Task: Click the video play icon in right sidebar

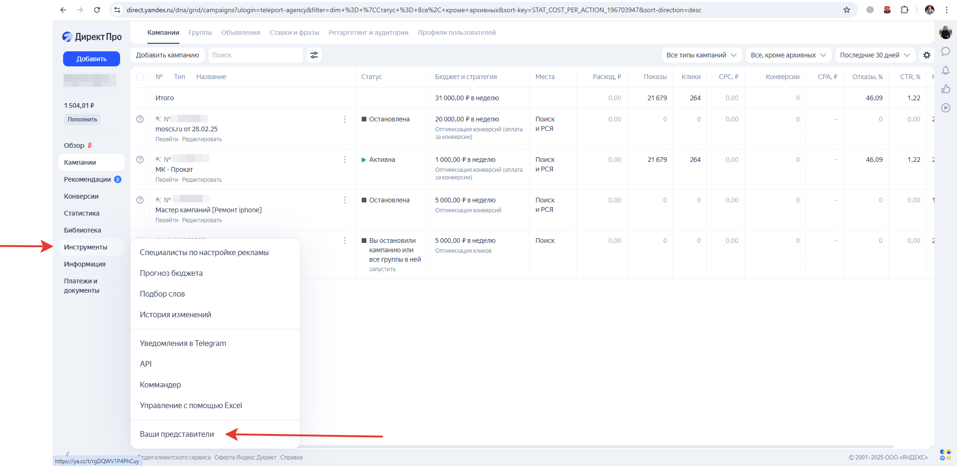Action: 946,108
